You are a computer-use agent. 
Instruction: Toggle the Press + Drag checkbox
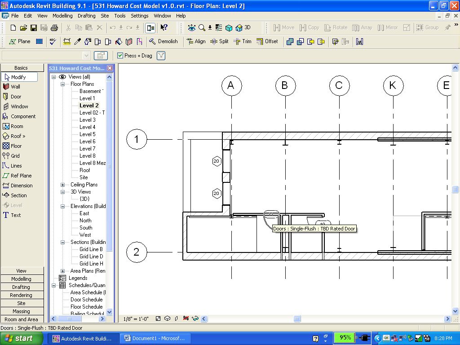[120, 55]
